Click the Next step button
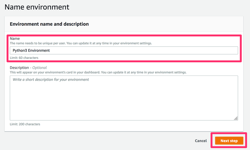The width and height of the screenshot is (250, 150). point(229,141)
